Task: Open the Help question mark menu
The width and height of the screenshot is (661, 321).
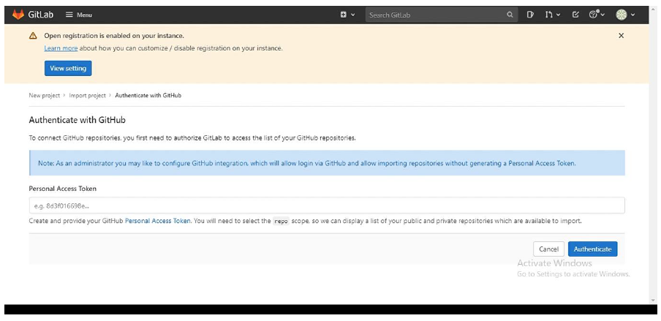Action: point(597,15)
